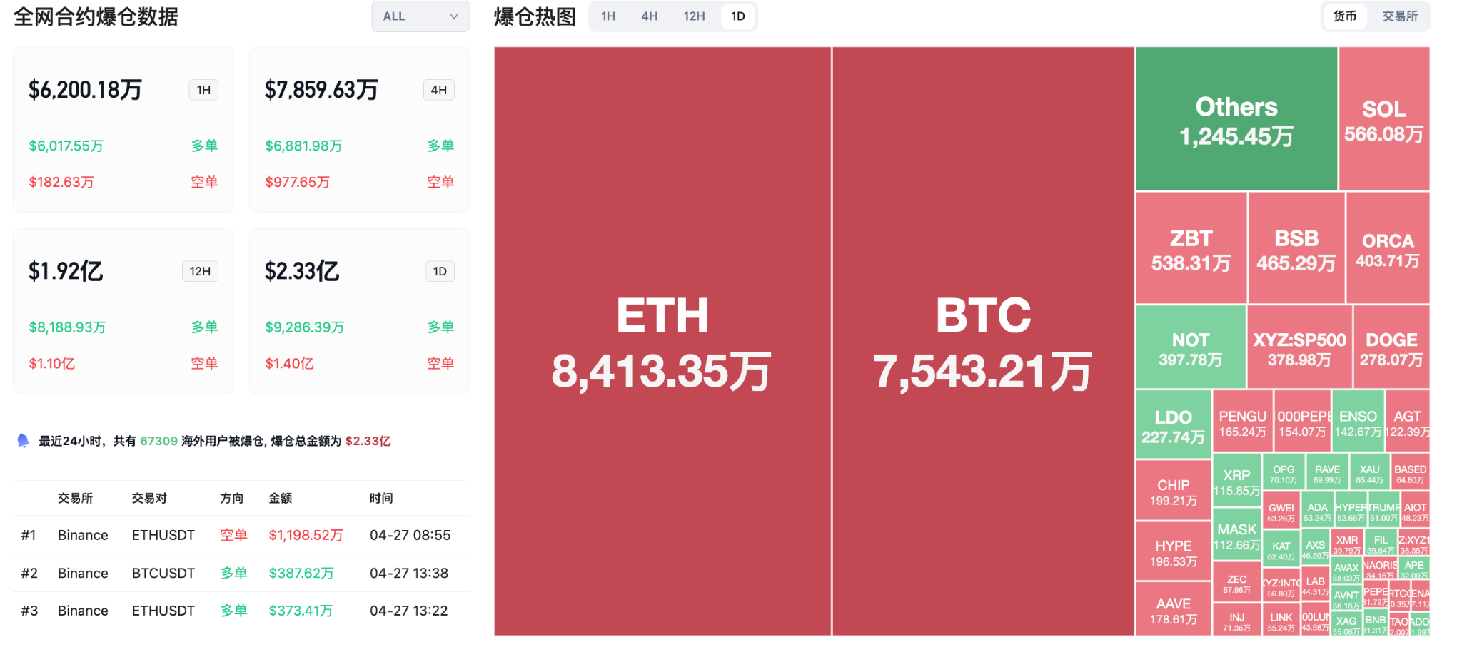Select the green Others heatmap tile
This screenshot has width=1462, height=647.
pos(1236,119)
